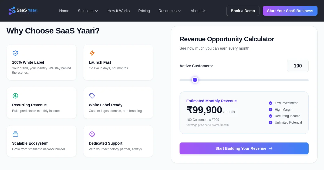The image size is (324, 170).
Task: Click Book a Demo button
Action: point(243,11)
